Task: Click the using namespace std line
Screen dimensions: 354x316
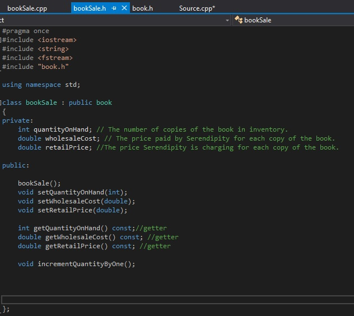Action: (x=41, y=85)
